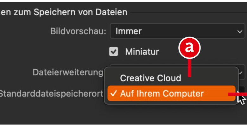The image size is (247, 127).
Task: Click the Immer value text in Bildvorschau
Action: click(129, 31)
